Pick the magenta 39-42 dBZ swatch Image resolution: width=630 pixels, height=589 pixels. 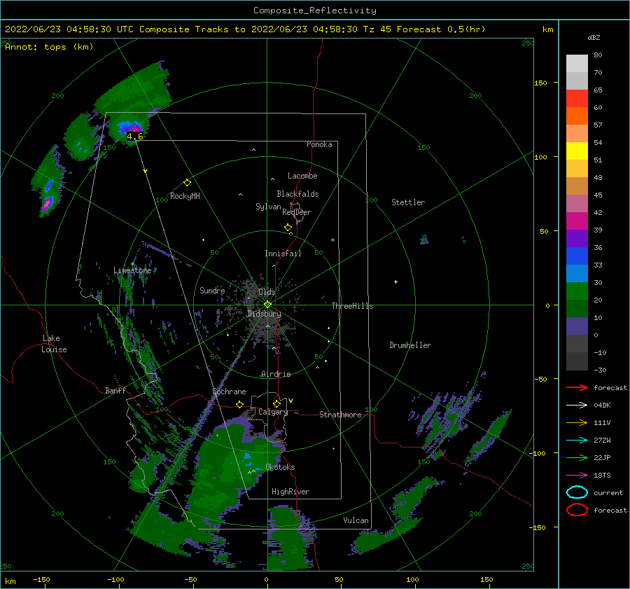(x=577, y=221)
